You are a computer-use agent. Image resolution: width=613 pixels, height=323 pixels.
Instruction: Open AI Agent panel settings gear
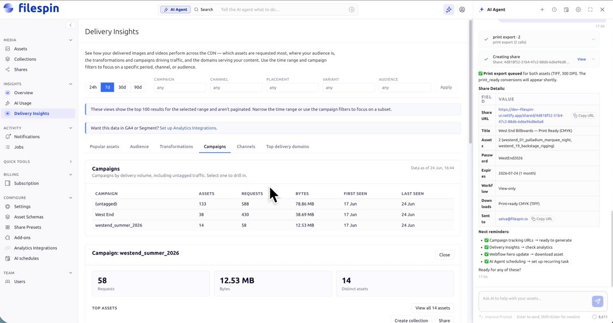578,10
